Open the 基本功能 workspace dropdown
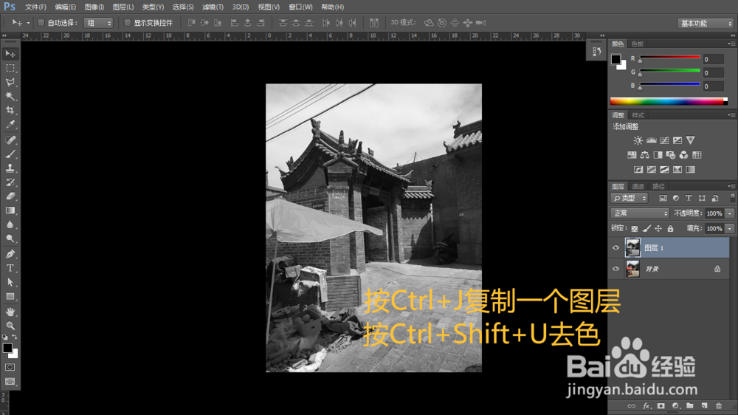The image size is (738, 415). 706,23
